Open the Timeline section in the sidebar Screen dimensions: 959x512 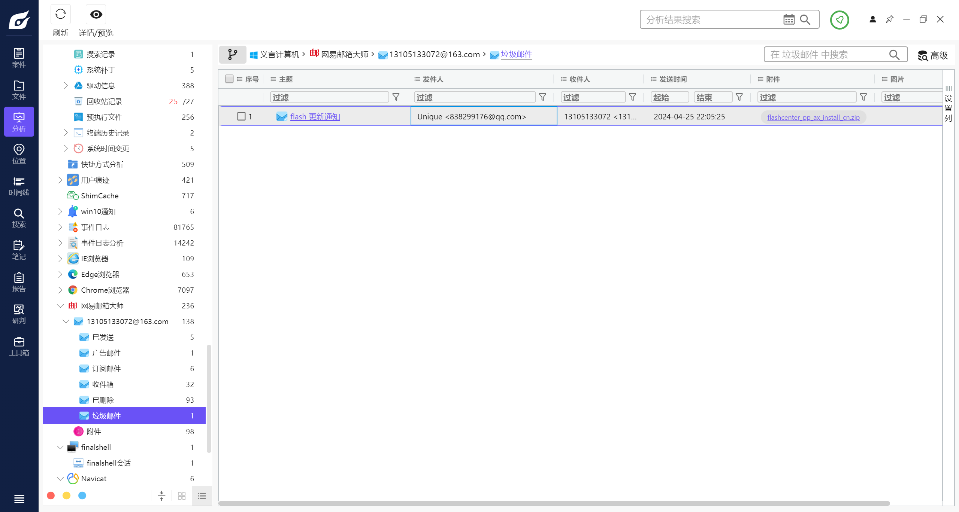tap(19, 186)
